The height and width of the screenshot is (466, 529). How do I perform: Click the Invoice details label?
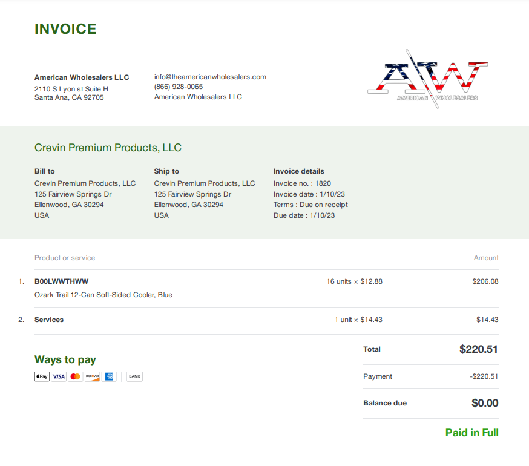coord(299,171)
